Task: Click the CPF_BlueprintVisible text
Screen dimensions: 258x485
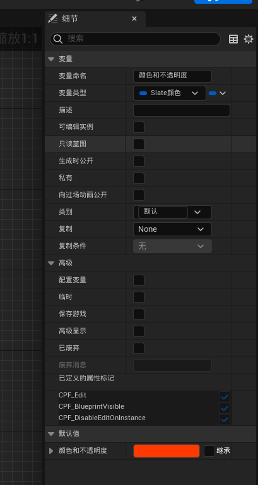Action: click(x=91, y=406)
